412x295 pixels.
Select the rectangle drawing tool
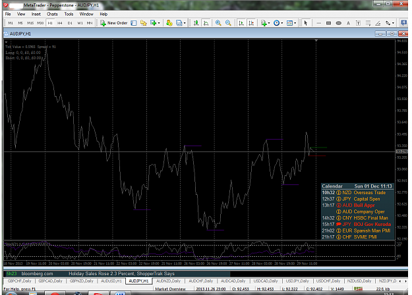tap(328, 23)
